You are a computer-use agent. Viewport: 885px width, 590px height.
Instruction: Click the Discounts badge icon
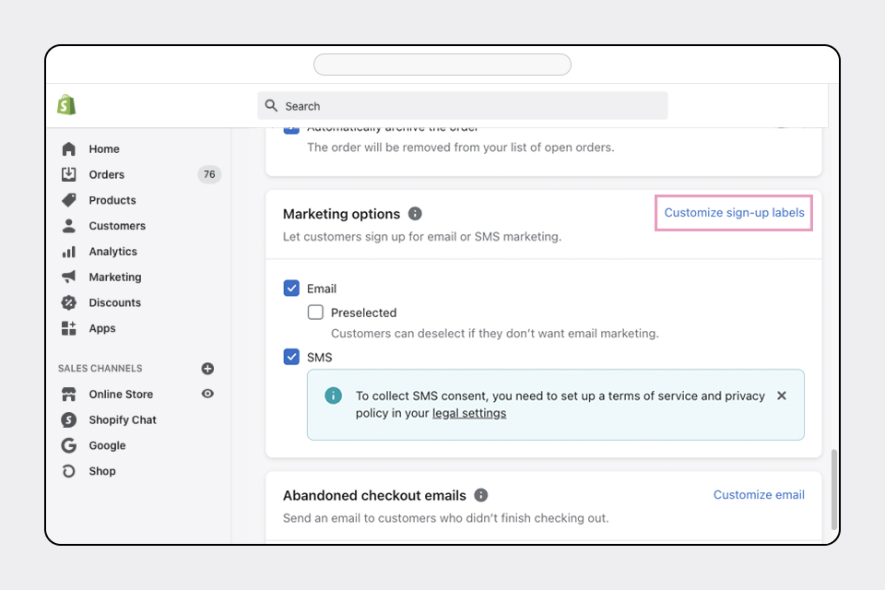[x=69, y=302]
